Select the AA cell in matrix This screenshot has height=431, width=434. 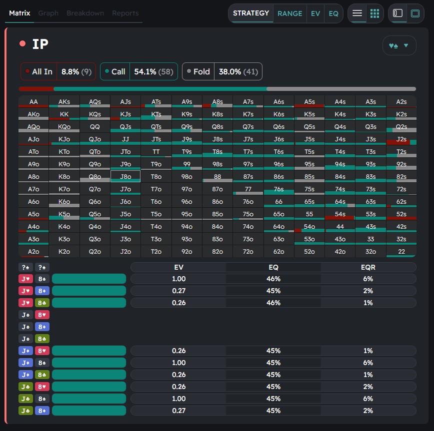[x=33, y=102]
